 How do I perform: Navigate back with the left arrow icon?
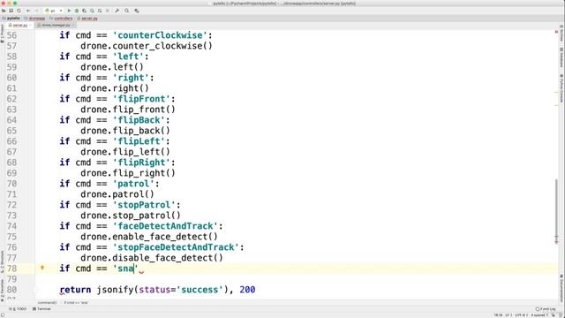click(x=28, y=11)
